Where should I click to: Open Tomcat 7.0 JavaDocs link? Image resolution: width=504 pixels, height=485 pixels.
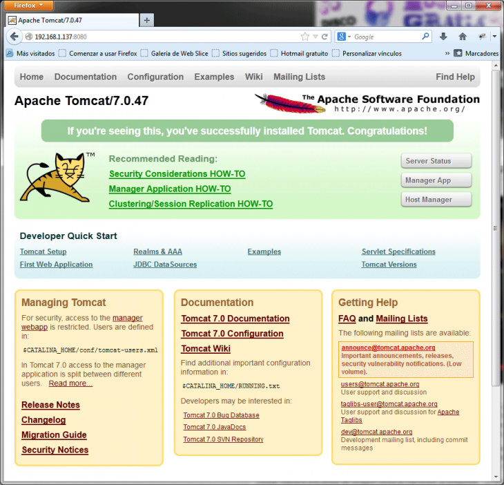tap(215, 427)
